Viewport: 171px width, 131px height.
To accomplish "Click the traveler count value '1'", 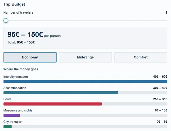I will click(166, 12).
